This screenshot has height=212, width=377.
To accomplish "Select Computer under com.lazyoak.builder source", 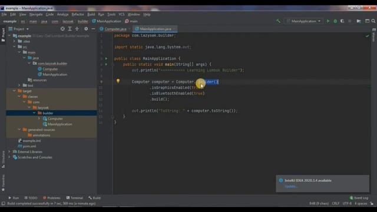I will click(x=50, y=69).
